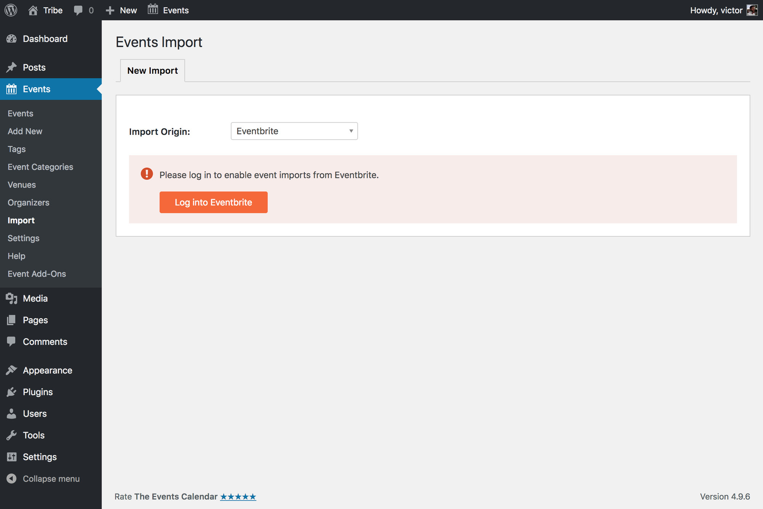Open the Dashboard gauge icon in sidebar
This screenshot has width=763, height=509.
tap(11, 39)
